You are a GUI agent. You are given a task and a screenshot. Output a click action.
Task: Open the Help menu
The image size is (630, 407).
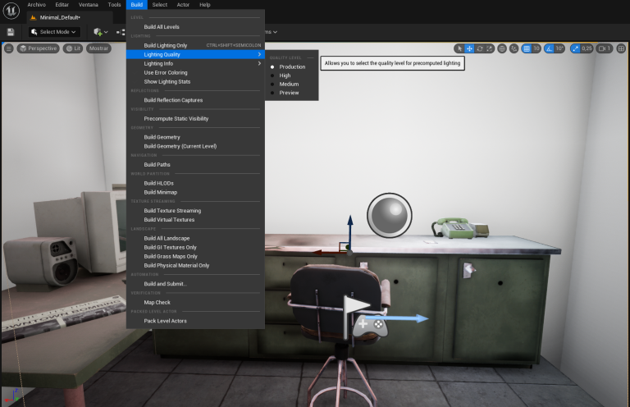tap(205, 5)
